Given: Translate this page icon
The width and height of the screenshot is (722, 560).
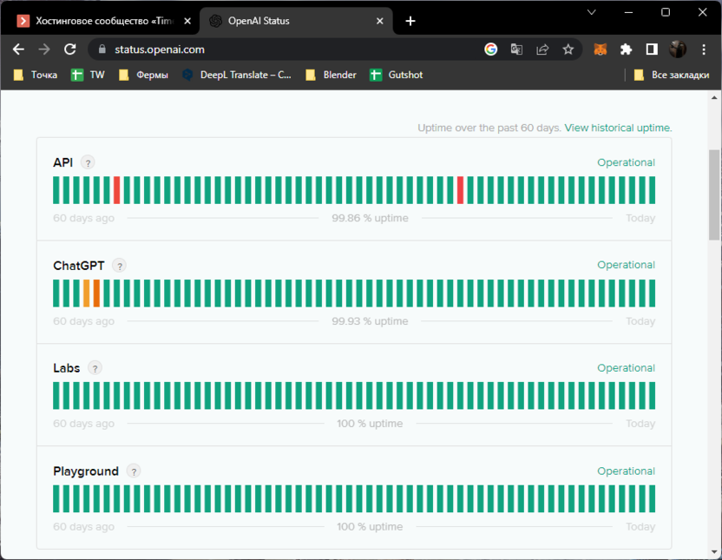Looking at the screenshot, I should (x=516, y=49).
